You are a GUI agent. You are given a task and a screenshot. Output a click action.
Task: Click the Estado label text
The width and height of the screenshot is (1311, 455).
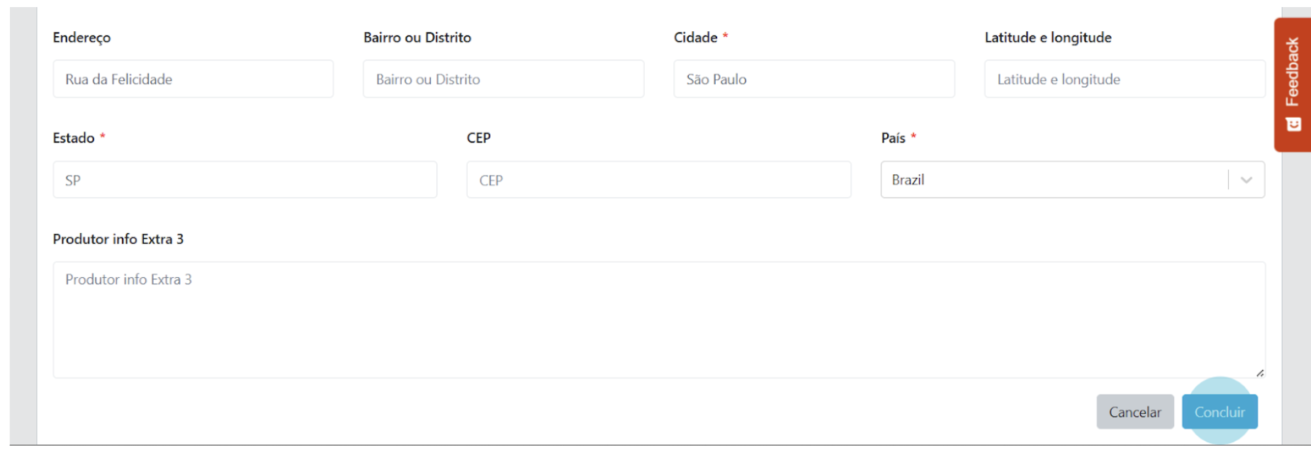74,137
